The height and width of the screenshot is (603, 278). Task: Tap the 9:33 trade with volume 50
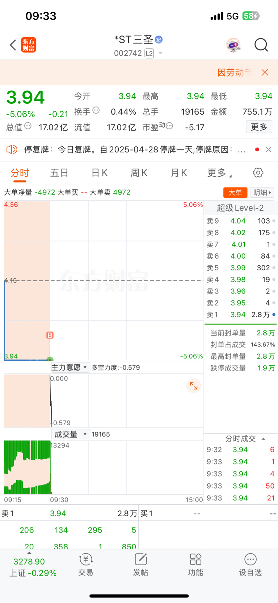pos(240,486)
